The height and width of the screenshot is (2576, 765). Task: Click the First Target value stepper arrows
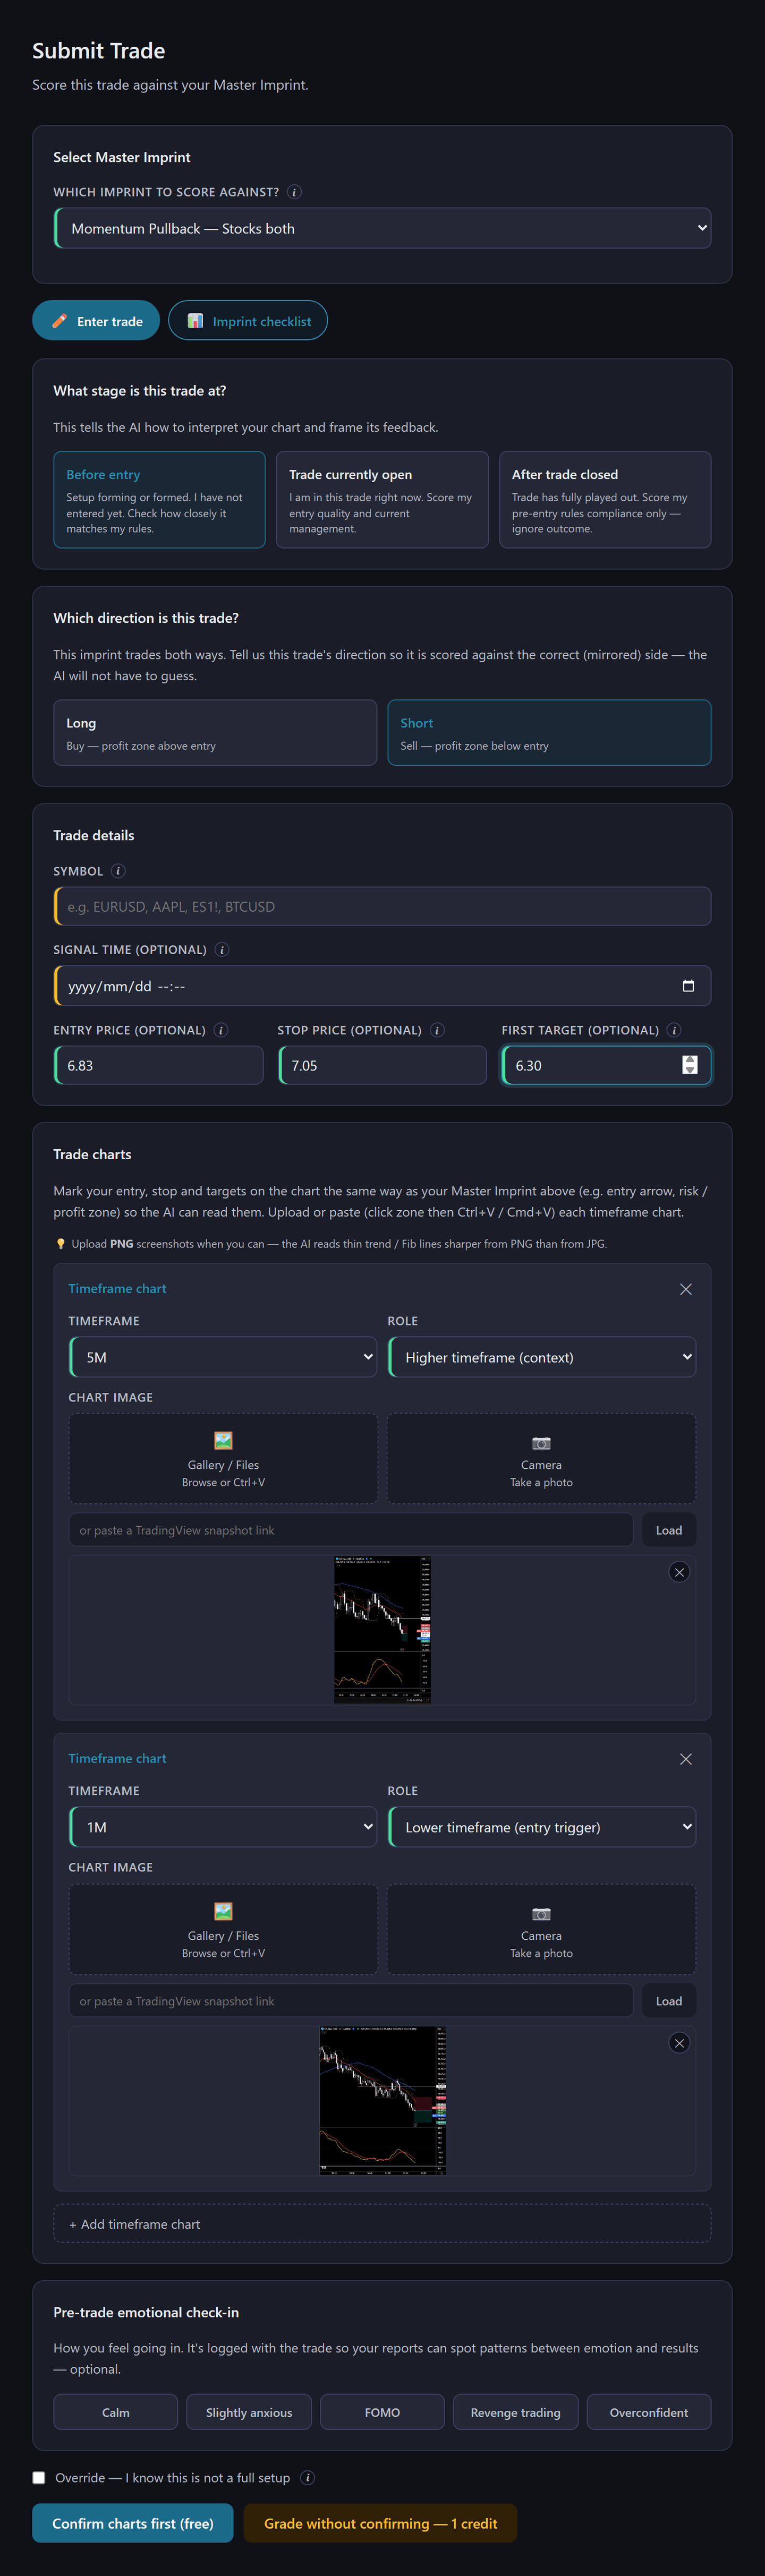689,1065
